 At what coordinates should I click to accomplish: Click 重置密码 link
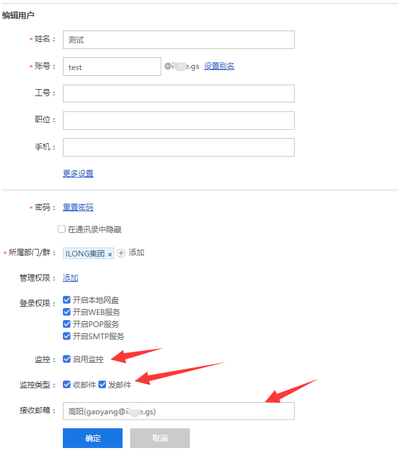(x=78, y=207)
